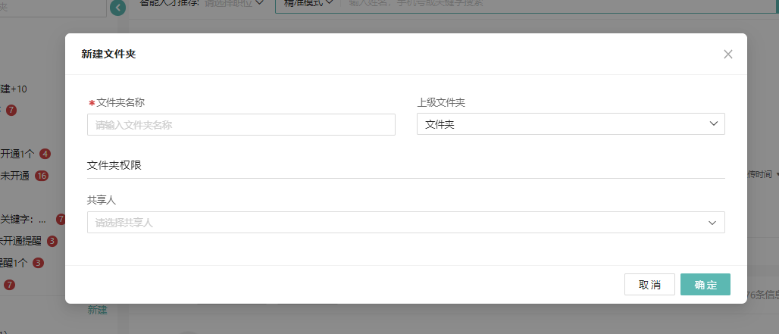Expand the 共享人 selector
779x334 pixels.
tap(405, 223)
